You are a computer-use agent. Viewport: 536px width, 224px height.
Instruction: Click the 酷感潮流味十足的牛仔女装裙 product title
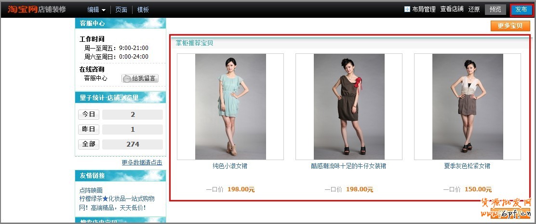(348, 166)
